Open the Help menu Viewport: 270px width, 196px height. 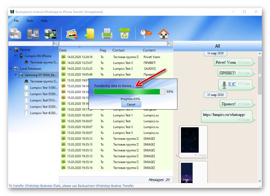point(44,21)
